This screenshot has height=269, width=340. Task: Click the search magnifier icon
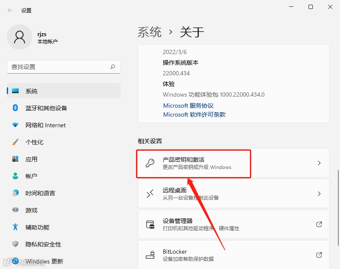click(113, 67)
